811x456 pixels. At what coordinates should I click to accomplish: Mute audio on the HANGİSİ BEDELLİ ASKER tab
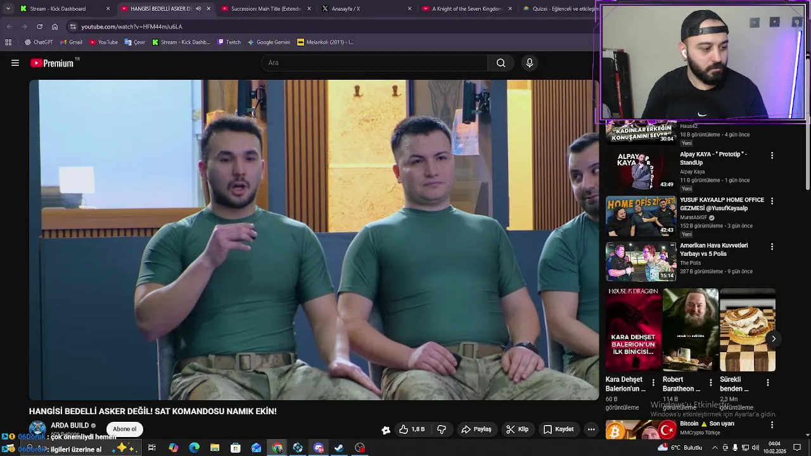[x=198, y=9]
